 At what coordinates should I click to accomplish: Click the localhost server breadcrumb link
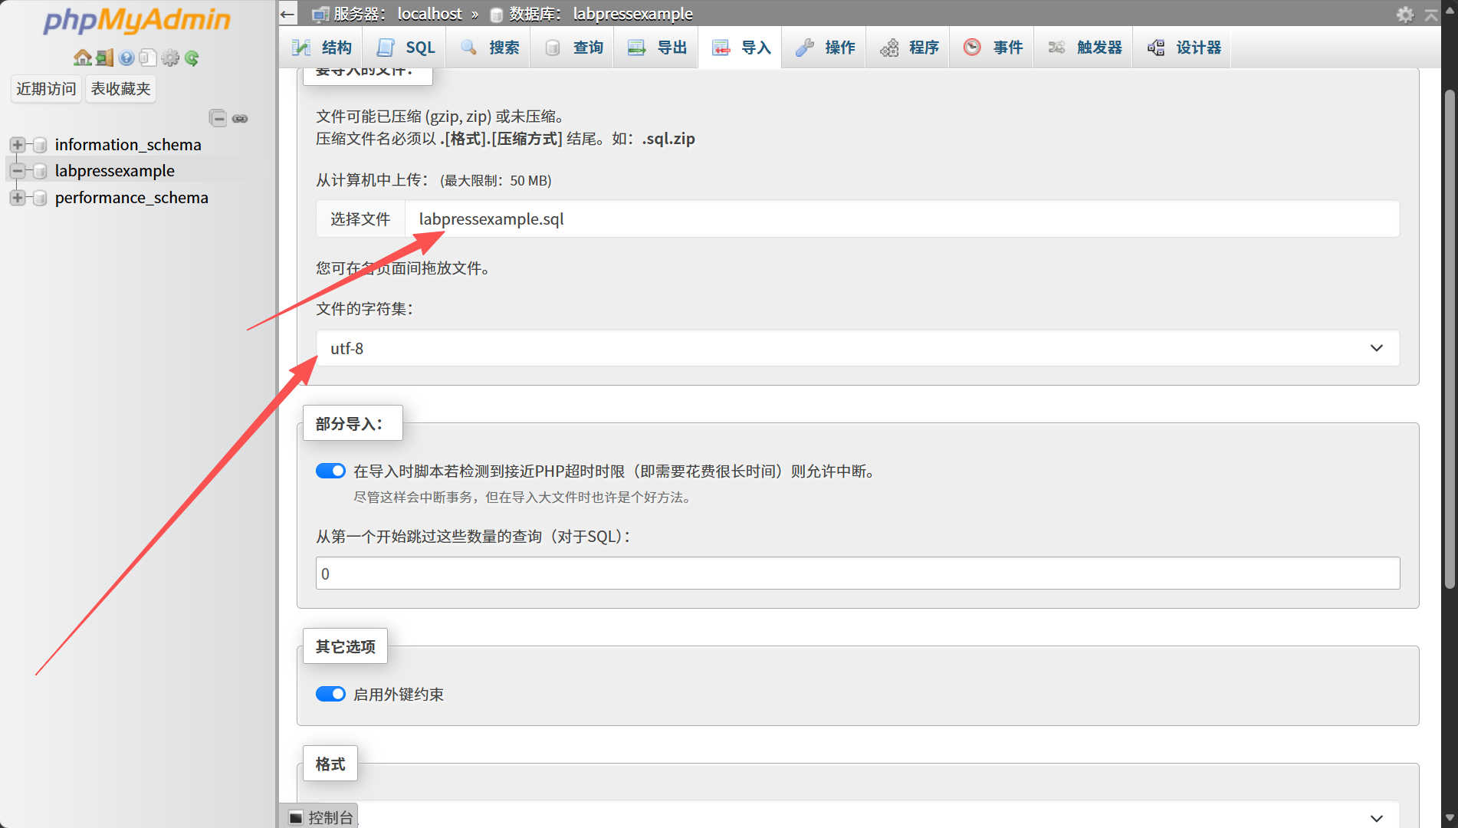(429, 14)
